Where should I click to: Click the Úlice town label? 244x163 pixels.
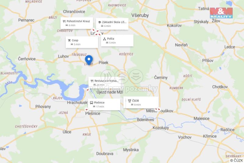click(67, 132)
